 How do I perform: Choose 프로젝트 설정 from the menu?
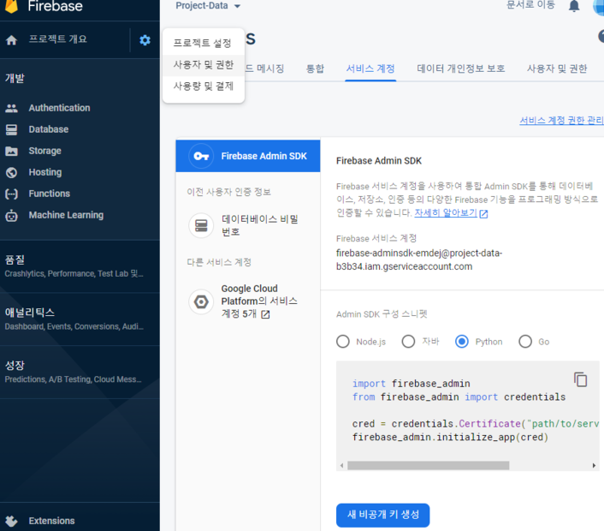tap(204, 43)
